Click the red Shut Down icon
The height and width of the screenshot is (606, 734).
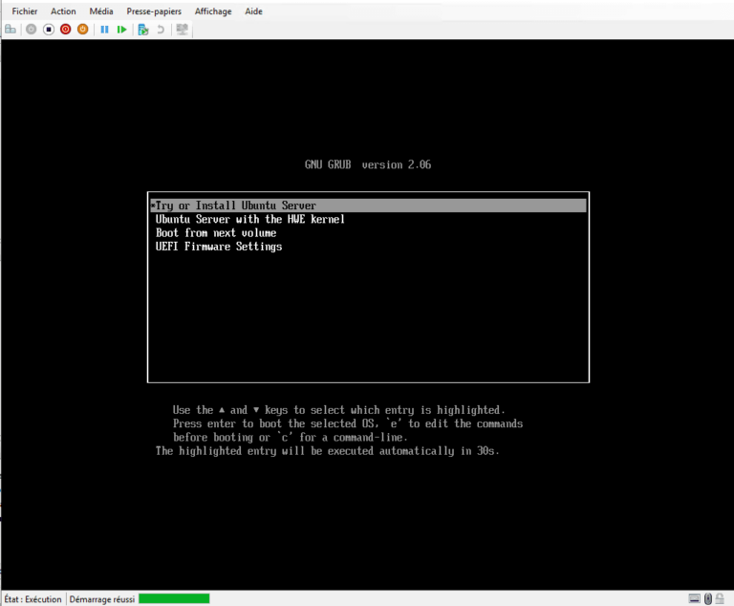tap(66, 30)
